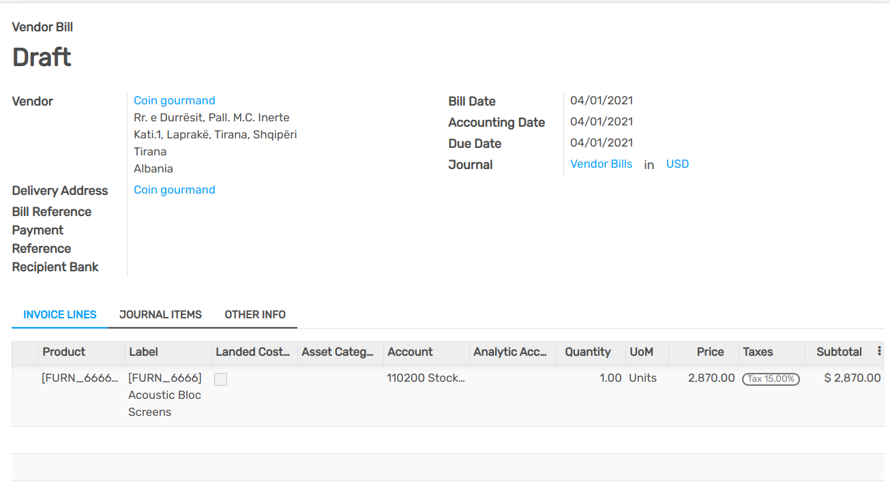Click the Recipient Bank field
890x499 pixels.
coord(191,267)
